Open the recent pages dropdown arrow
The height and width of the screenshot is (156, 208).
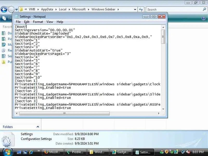16,10
